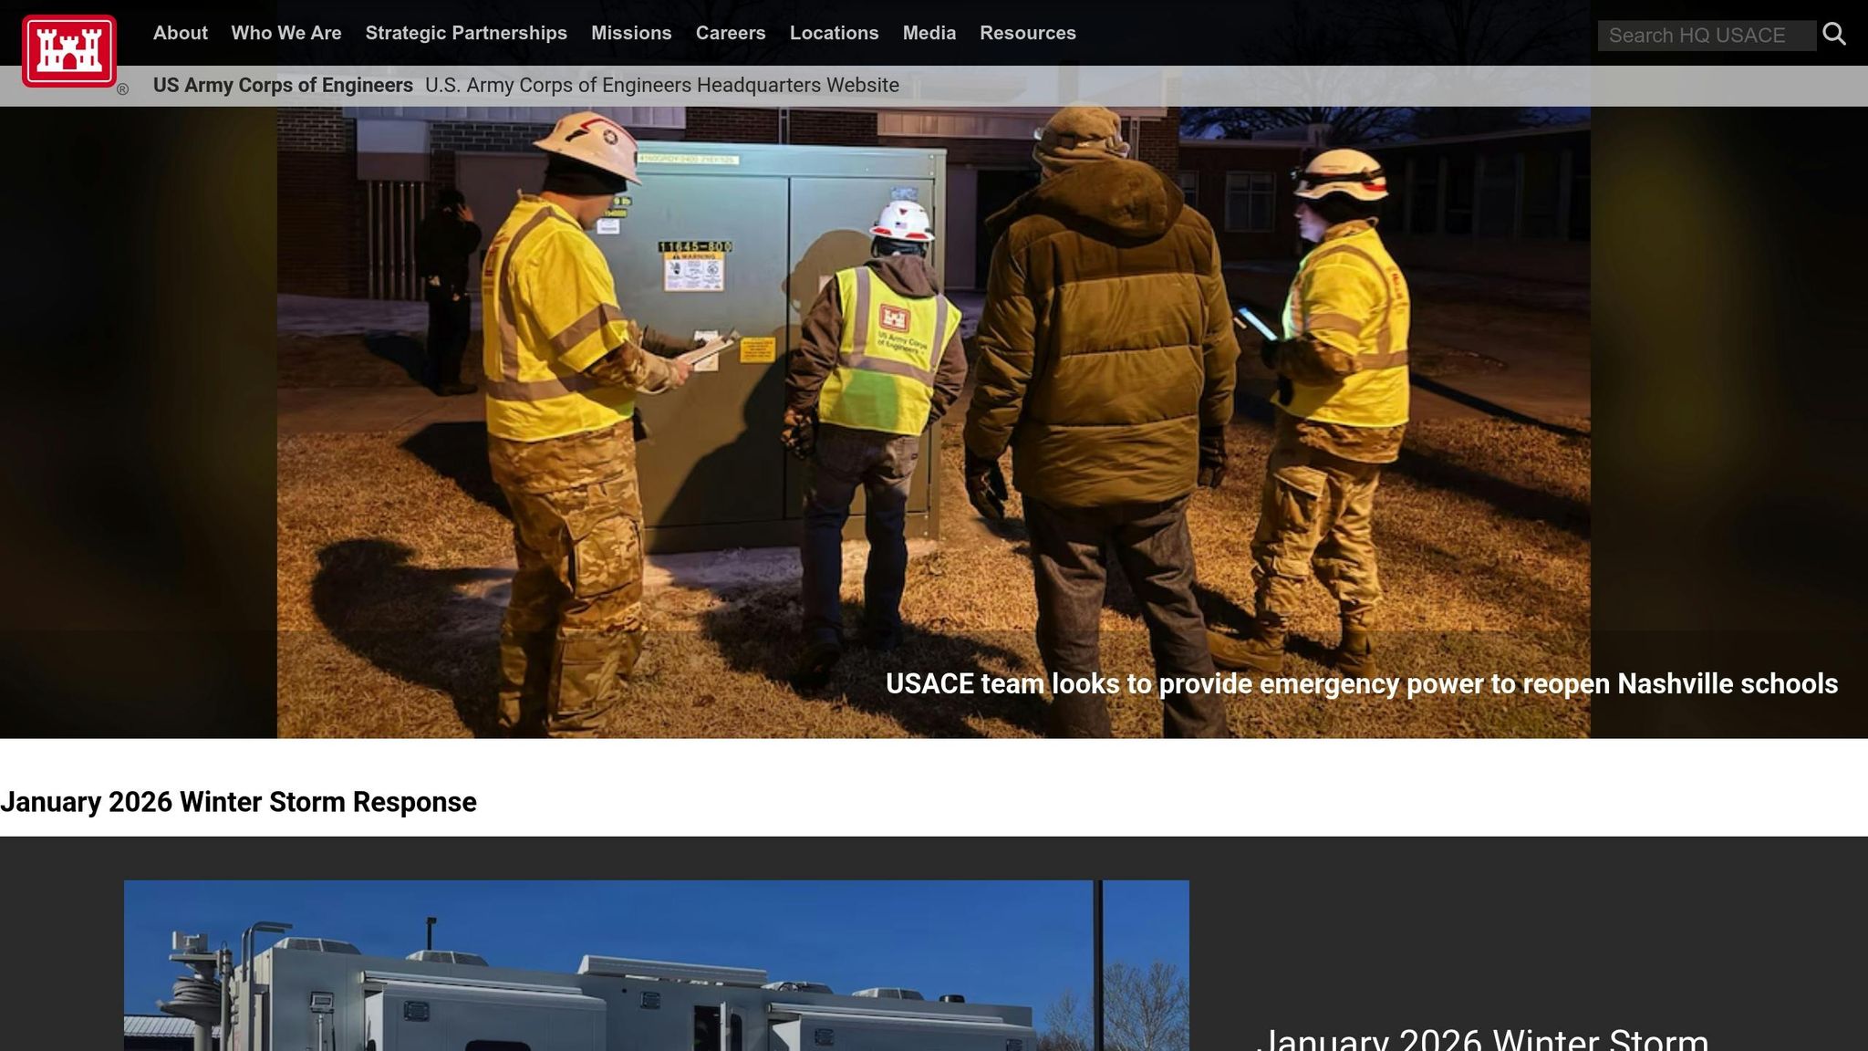Open the Locations navigation item
Viewport: 1868px width, 1051px height.
coord(835,33)
